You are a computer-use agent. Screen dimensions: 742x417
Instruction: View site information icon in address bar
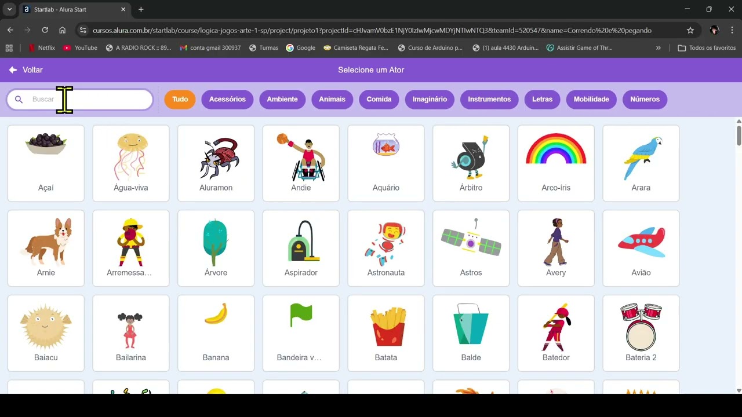pos(83,30)
